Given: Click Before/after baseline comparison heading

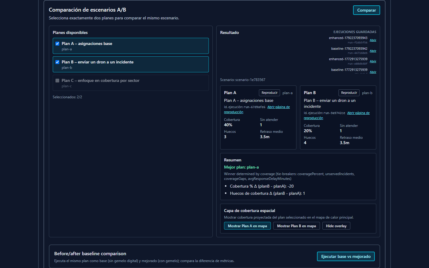Looking at the screenshot, I should (90, 254).
